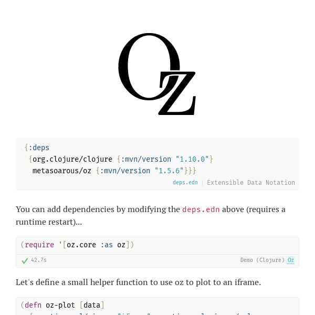Click the metasoarous/oz dependency line
The image size is (315, 315).
pos(114,171)
